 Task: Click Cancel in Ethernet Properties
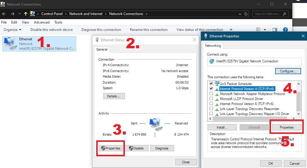tap(295, 164)
